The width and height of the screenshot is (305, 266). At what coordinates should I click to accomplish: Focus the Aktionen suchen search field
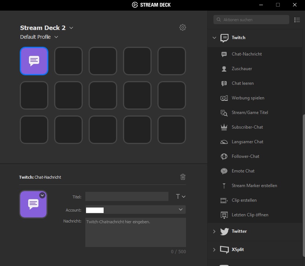tap(251, 20)
